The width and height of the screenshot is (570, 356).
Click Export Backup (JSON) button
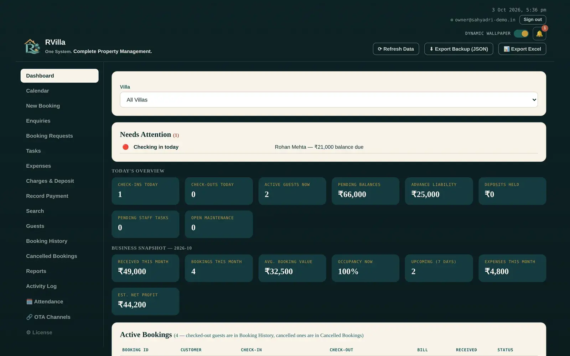coord(458,49)
